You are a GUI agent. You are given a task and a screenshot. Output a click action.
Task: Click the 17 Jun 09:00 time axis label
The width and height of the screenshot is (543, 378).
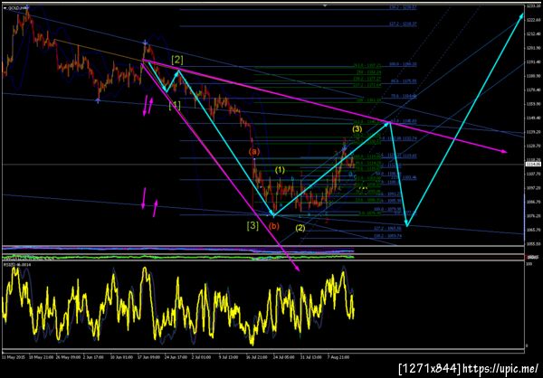149,355
